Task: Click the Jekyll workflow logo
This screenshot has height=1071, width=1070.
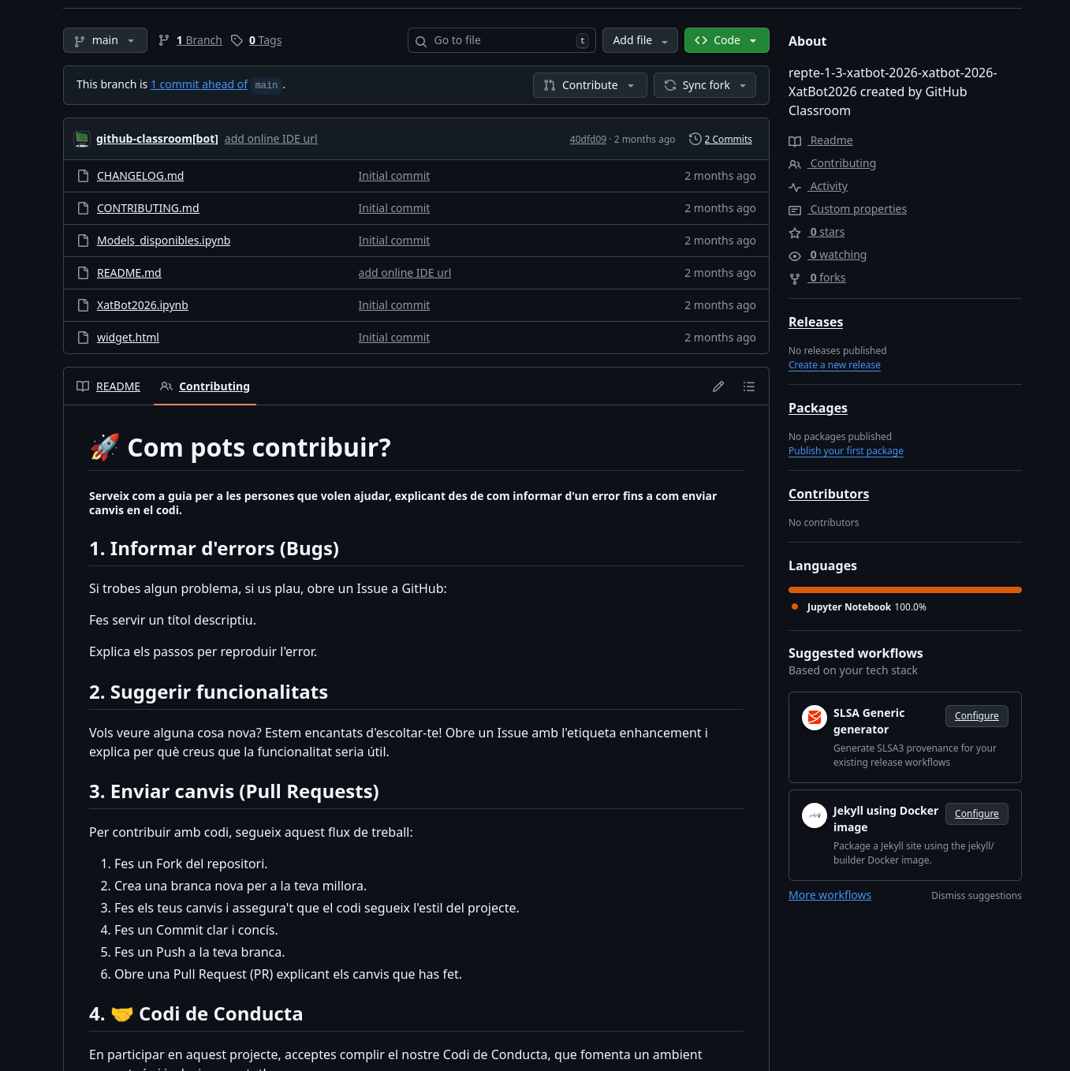Action: click(x=814, y=815)
